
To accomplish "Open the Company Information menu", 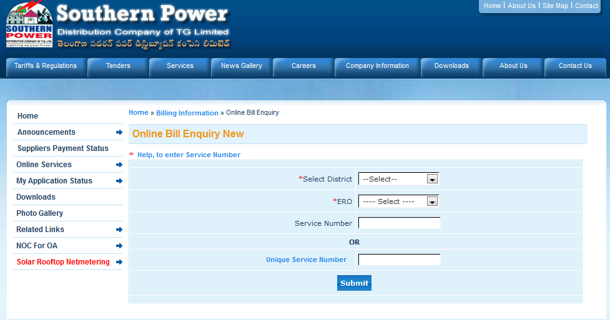I will 377,66.
